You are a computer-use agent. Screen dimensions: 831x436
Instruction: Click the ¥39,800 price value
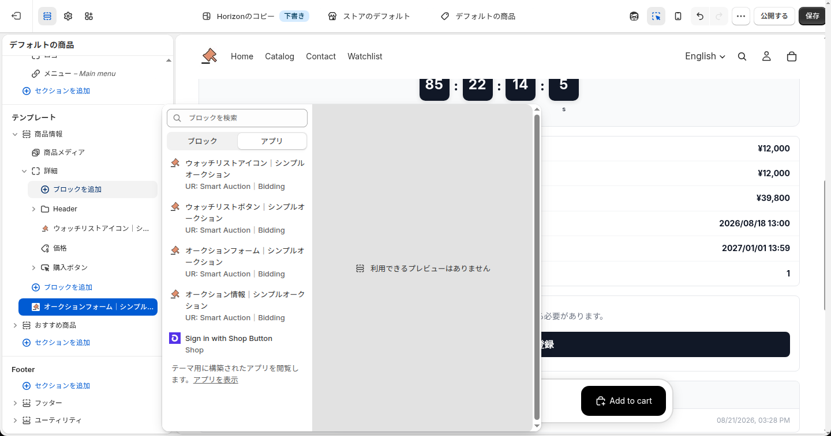pyautogui.click(x=773, y=198)
